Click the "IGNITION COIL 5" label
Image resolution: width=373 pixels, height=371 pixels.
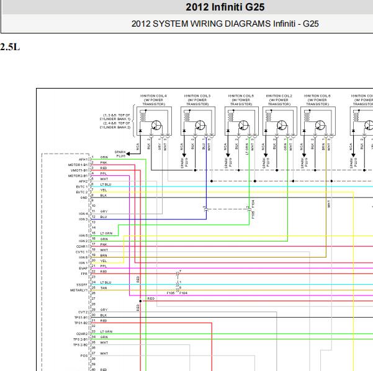(241, 96)
